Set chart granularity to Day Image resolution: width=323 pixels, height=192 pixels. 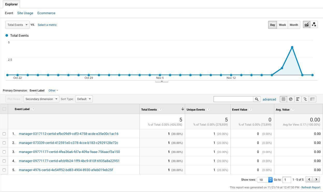pyautogui.click(x=272, y=25)
